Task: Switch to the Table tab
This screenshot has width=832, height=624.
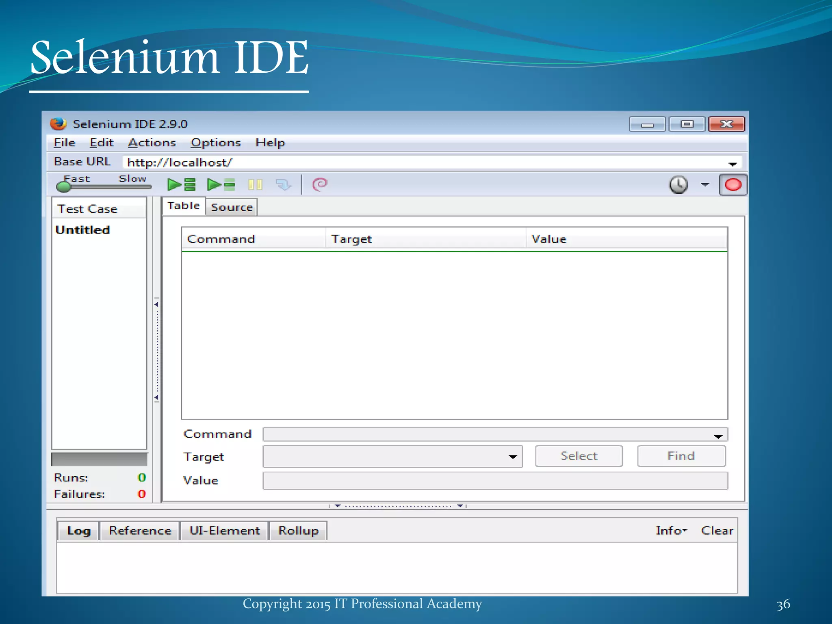Action: pos(184,206)
